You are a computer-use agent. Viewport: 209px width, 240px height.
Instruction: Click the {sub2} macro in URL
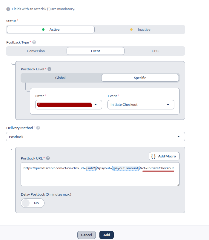91,168
